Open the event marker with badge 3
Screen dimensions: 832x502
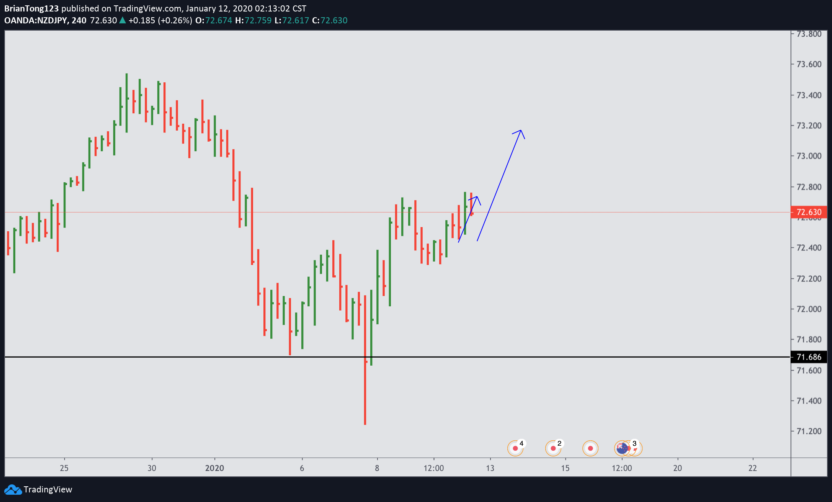coord(635,448)
